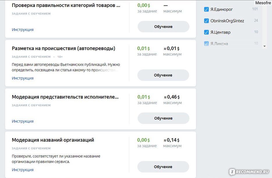Open Инструкция for Модерация представительств исполнителей
This screenshot has height=178, width=272.
point(23,121)
